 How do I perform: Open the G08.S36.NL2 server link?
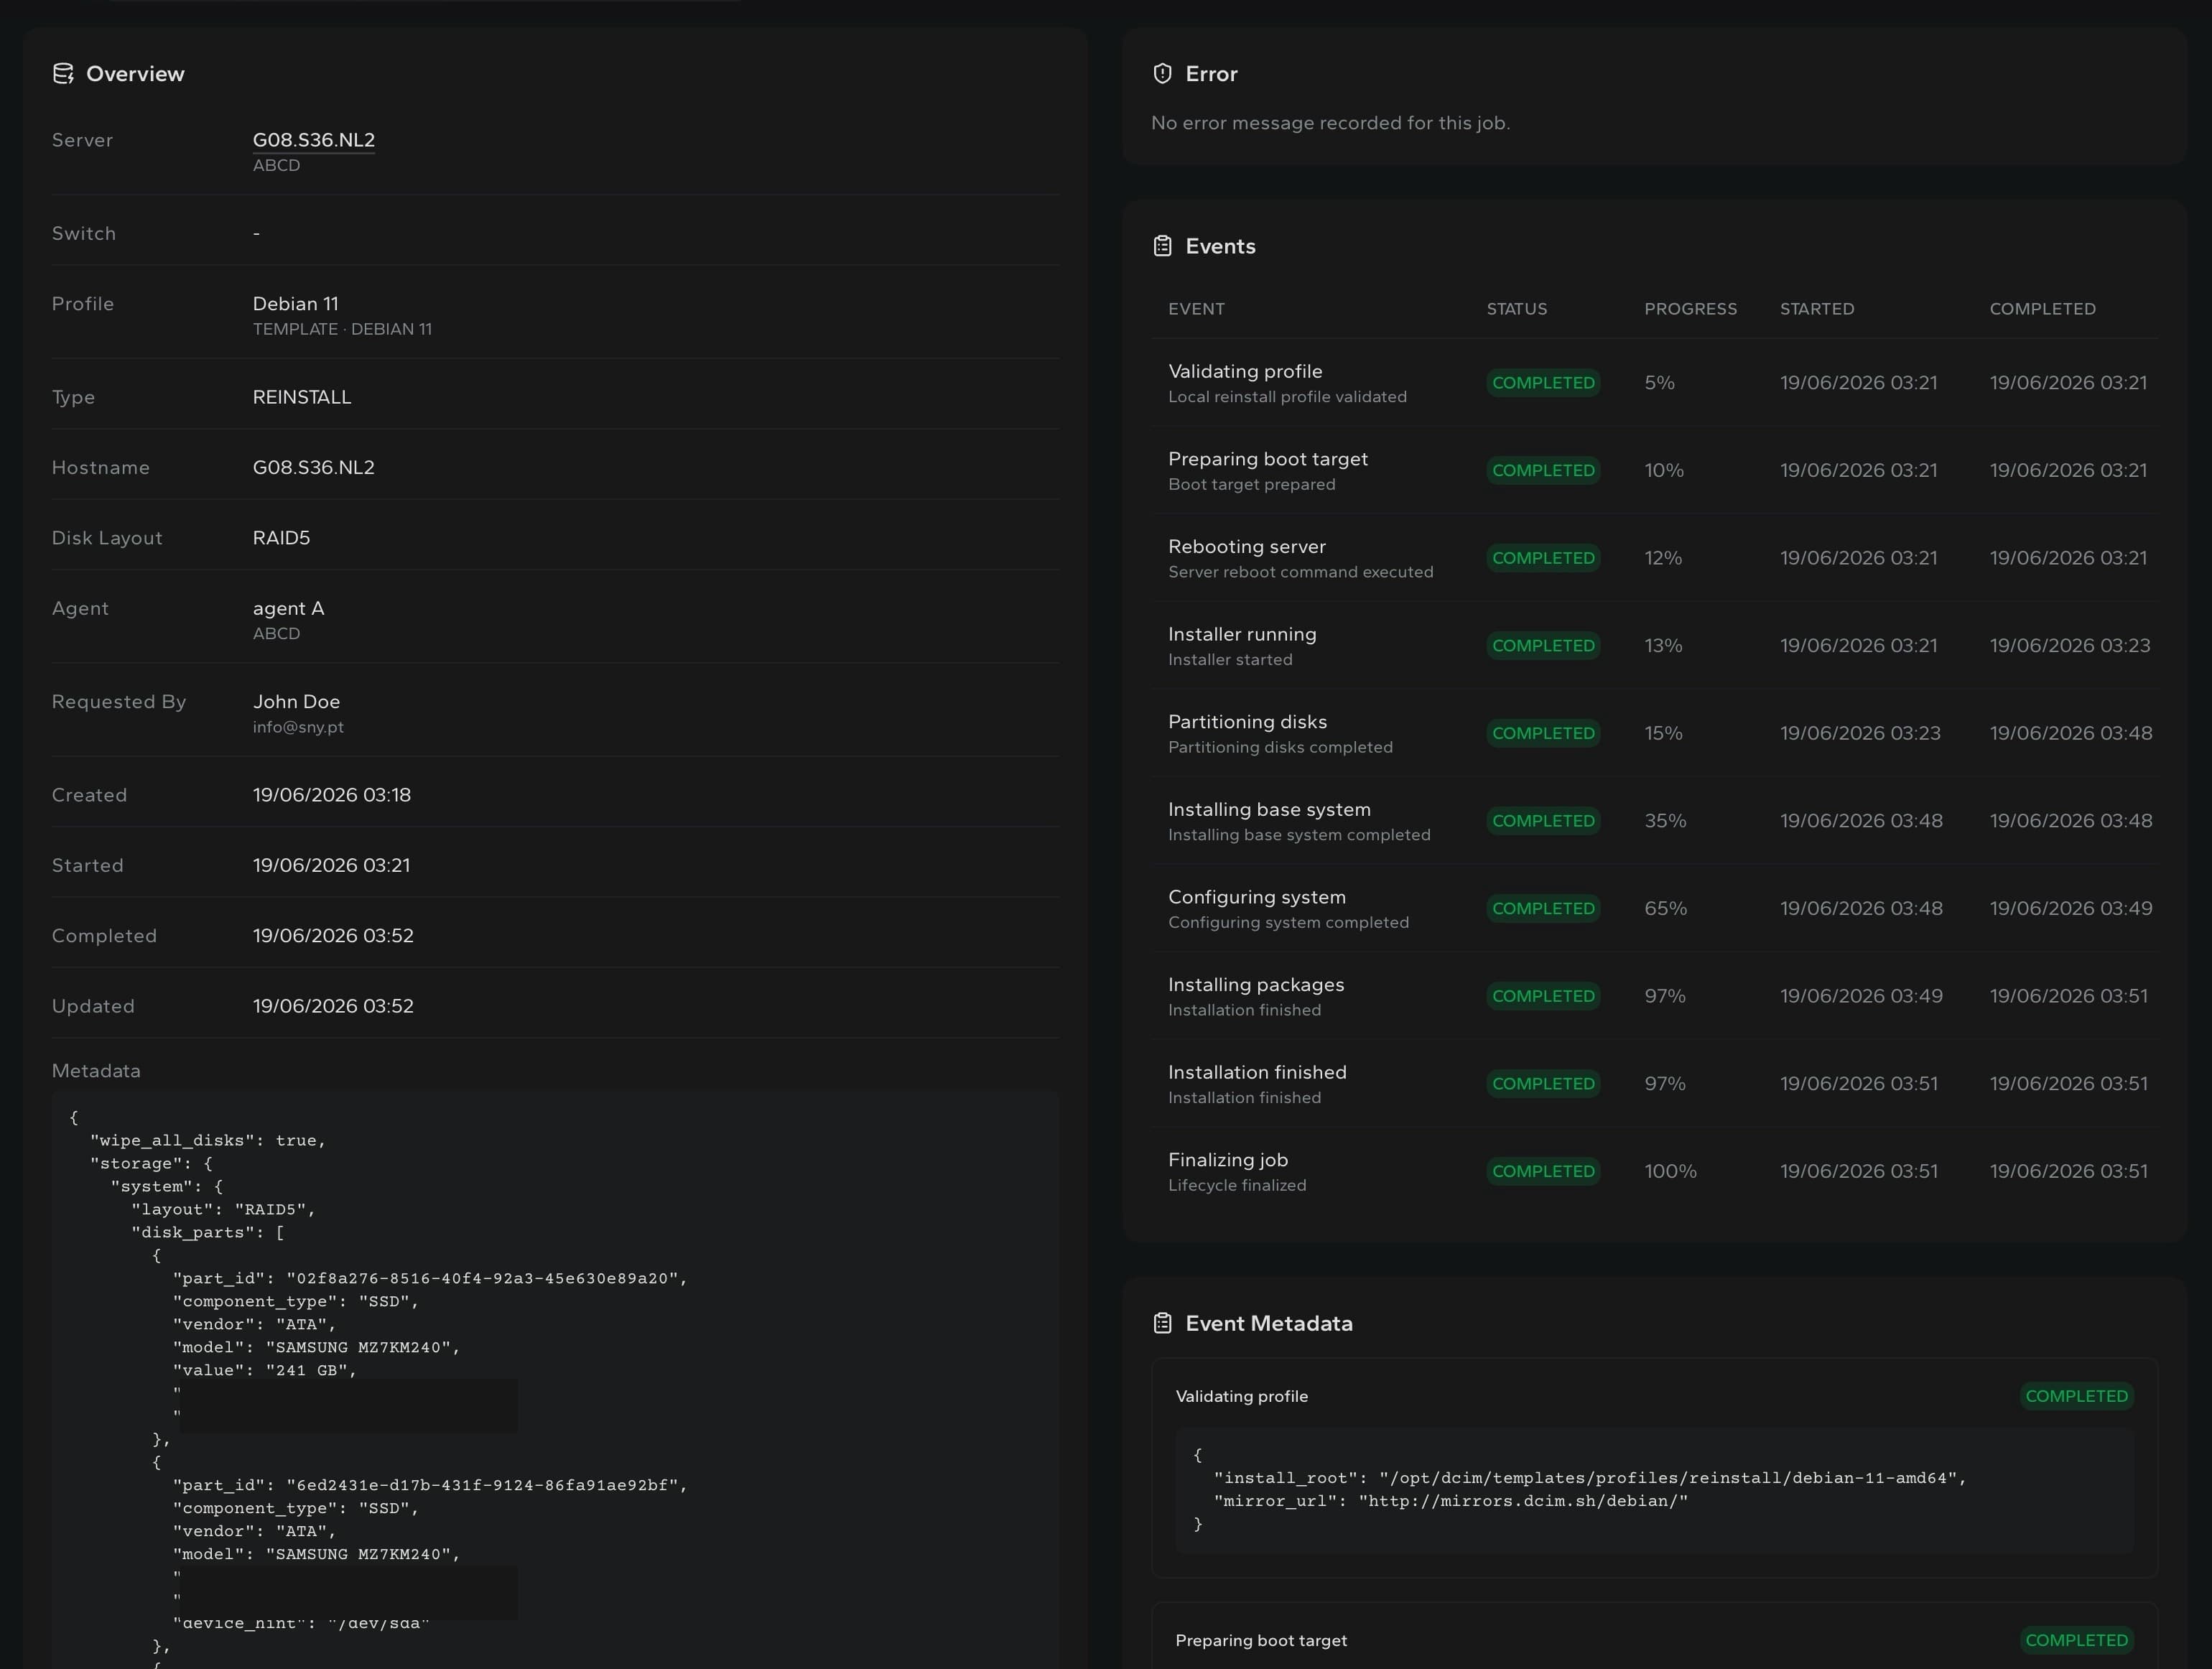[313, 140]
